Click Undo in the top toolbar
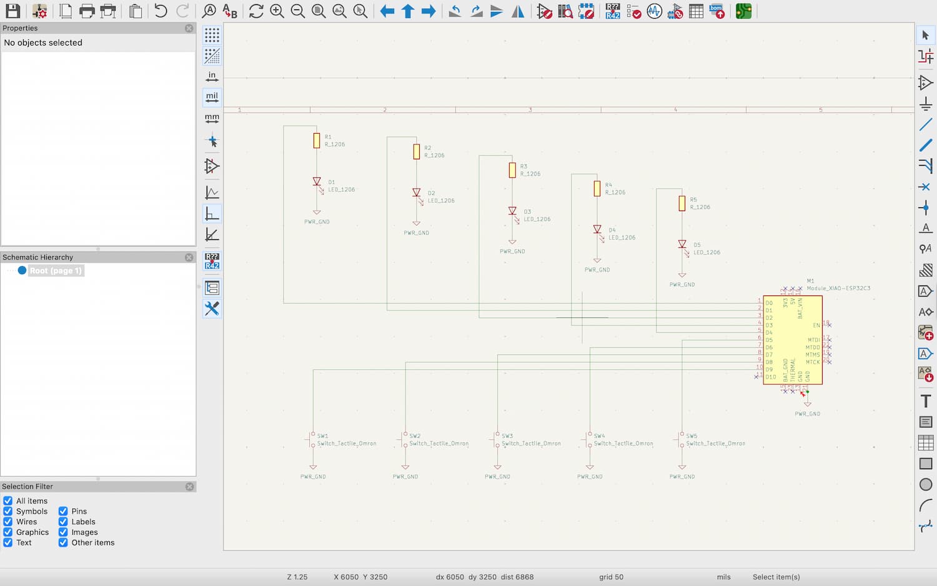 (161, 11)
